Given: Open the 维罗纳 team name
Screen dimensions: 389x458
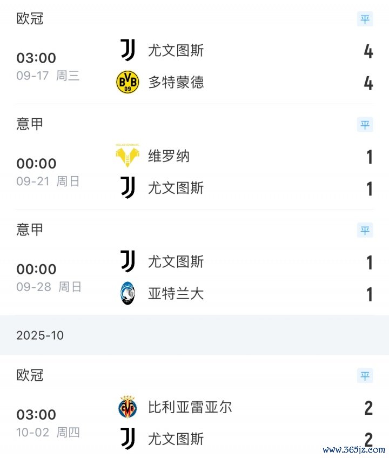Looking at the screenshot, I should 169,156.
